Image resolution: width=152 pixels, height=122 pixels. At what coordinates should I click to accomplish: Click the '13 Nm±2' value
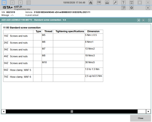[90, 49]
